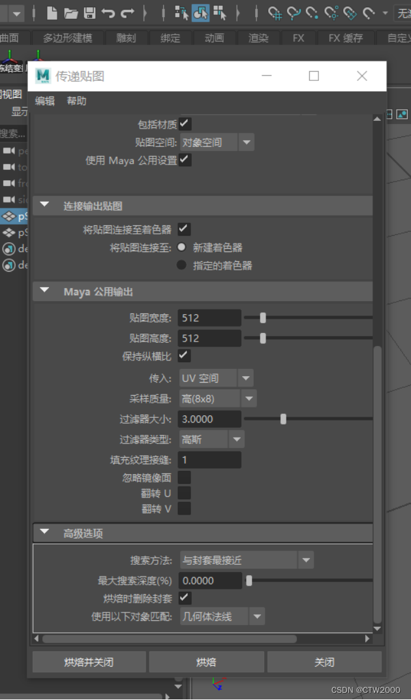Collapse the Maya 公用输出 section

(x=44, y=291)
